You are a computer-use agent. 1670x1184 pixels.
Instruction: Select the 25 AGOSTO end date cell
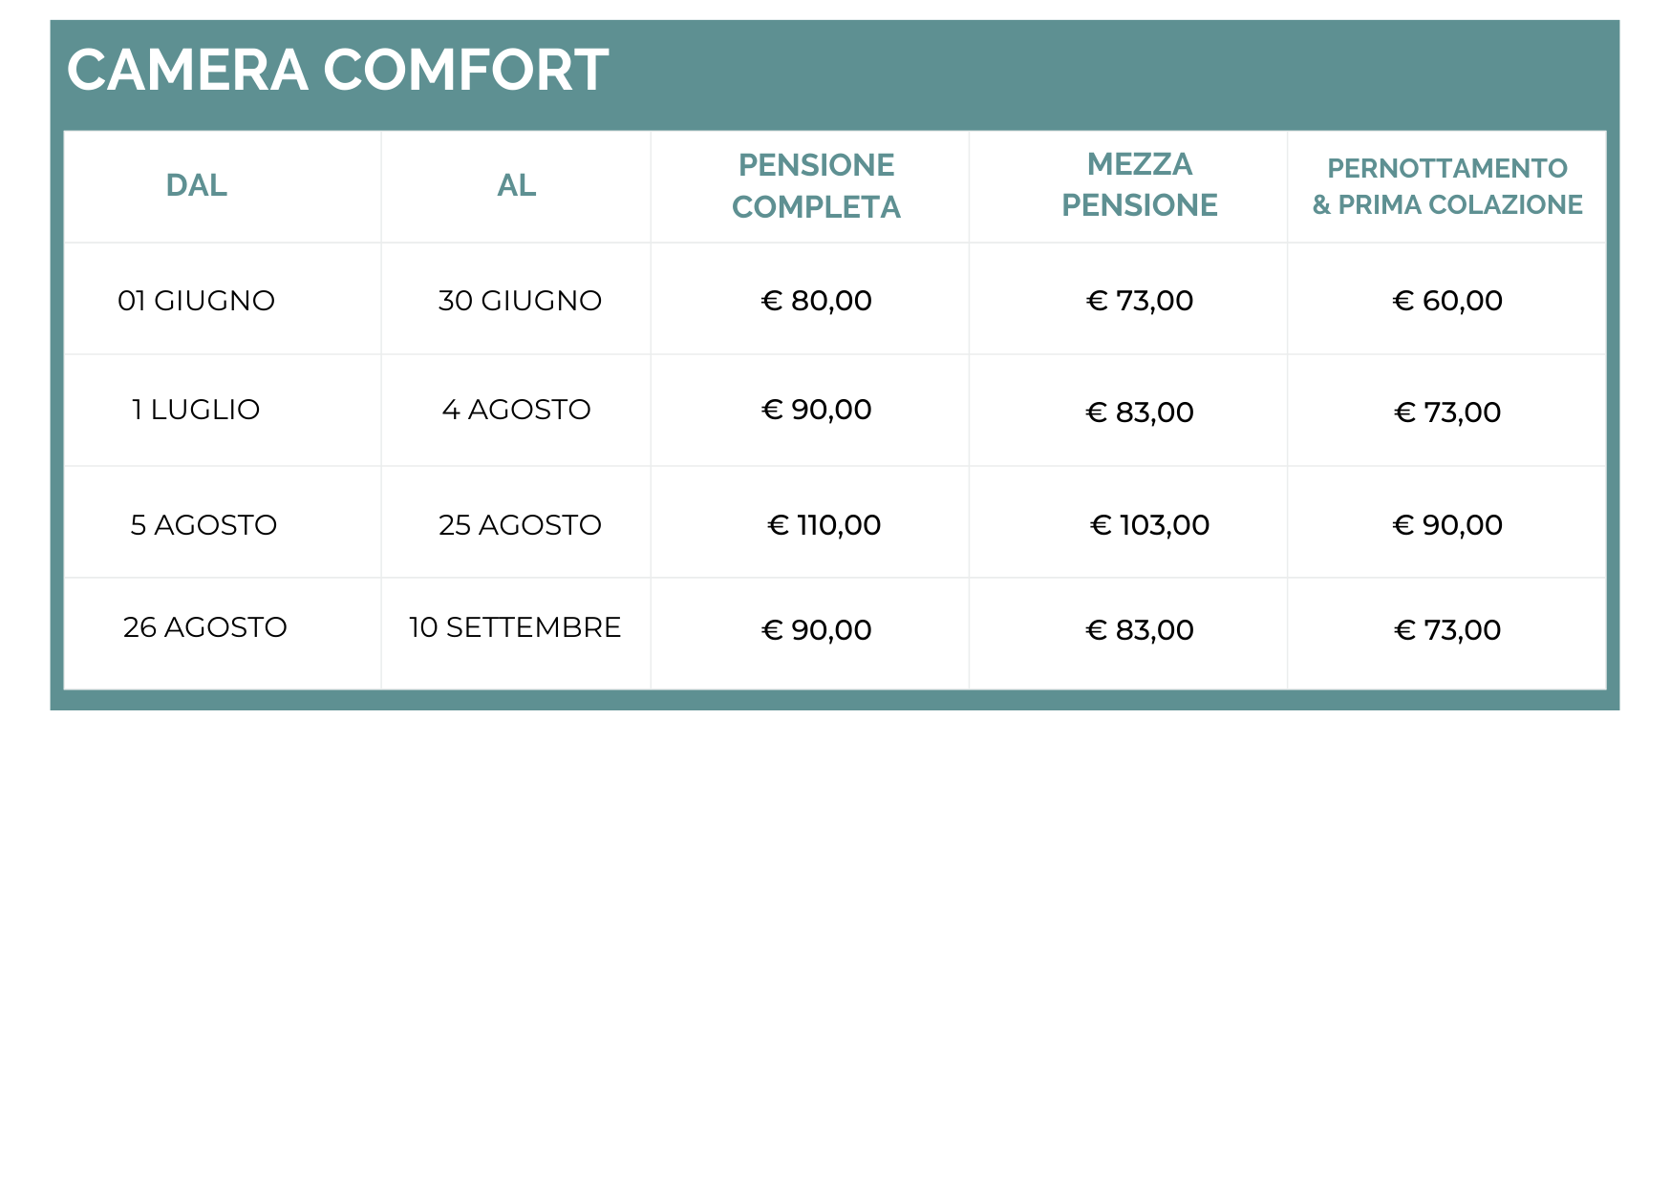click(520, 525)
